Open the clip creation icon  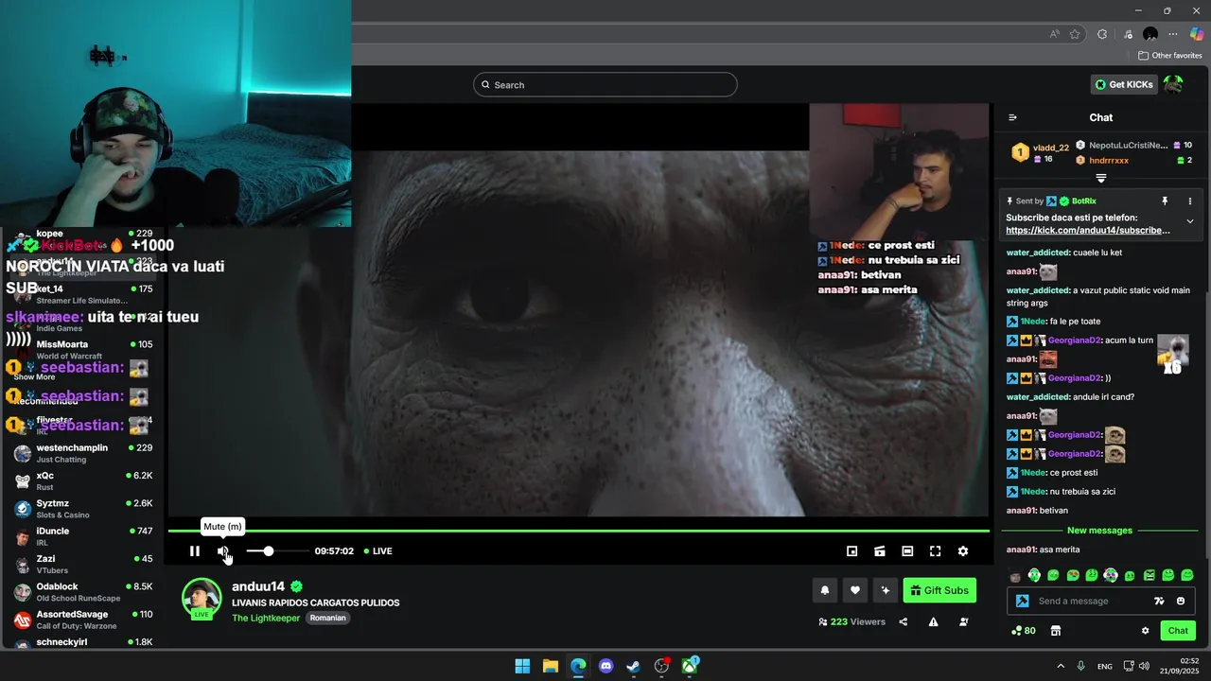coord(880,551)
